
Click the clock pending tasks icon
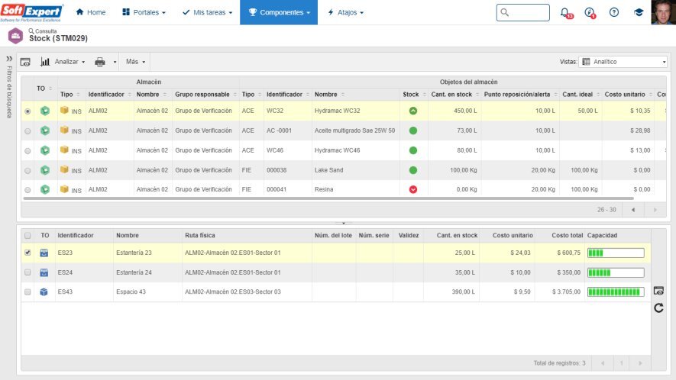pyautogui.click(x=589, y=12)
